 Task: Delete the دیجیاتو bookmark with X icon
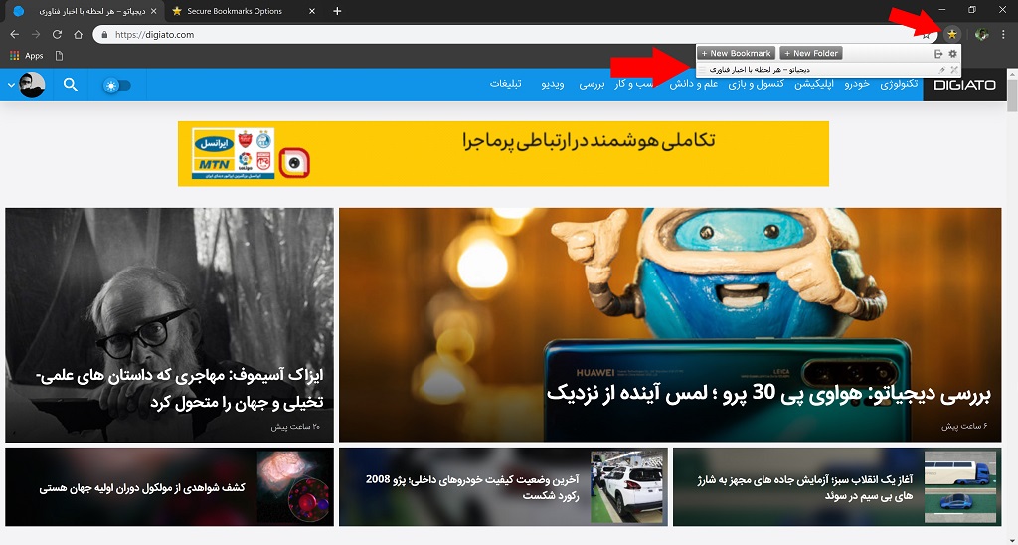953,70
